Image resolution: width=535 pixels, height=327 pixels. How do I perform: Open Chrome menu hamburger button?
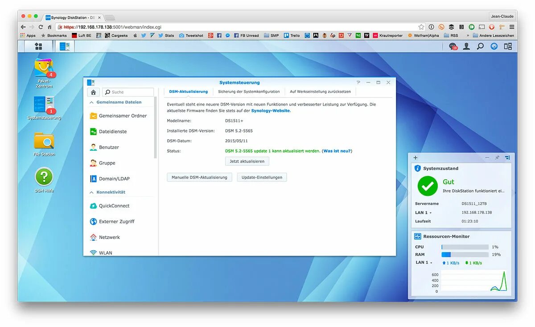(x=511, y=27)
